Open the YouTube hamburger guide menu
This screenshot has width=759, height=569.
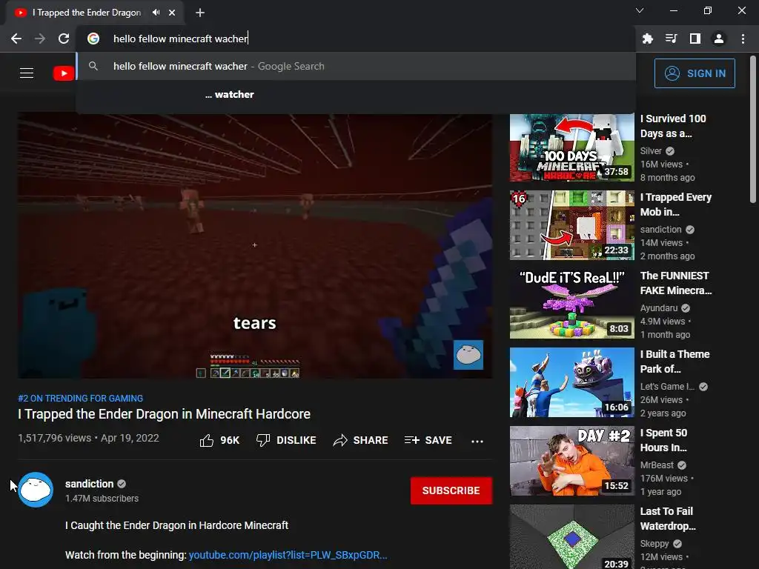click(27, 73)
